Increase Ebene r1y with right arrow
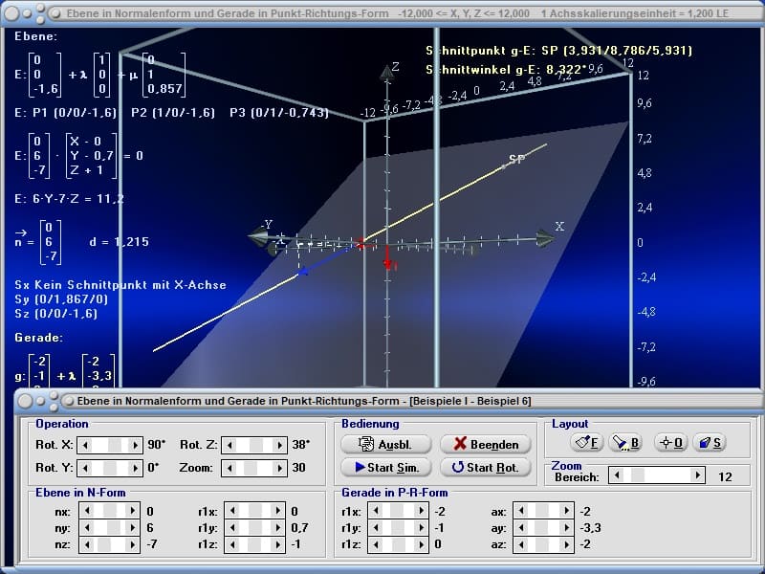The width and height of the screenshot is (765, 574). coord(277,528)
